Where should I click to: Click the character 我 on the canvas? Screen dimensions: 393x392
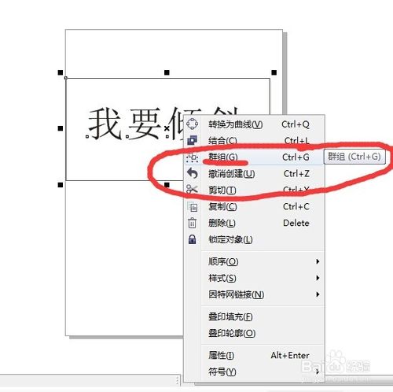[105, 124]
